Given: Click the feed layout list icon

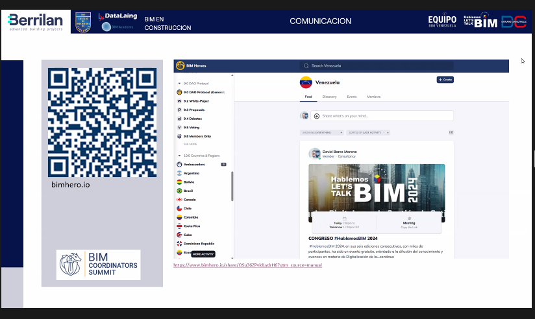Looking at the screenshot, I should 451,132.
